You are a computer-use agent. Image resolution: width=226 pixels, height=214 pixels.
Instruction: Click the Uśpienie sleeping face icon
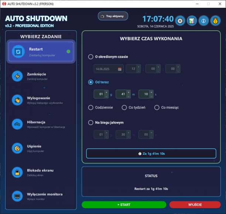point(17,148)
